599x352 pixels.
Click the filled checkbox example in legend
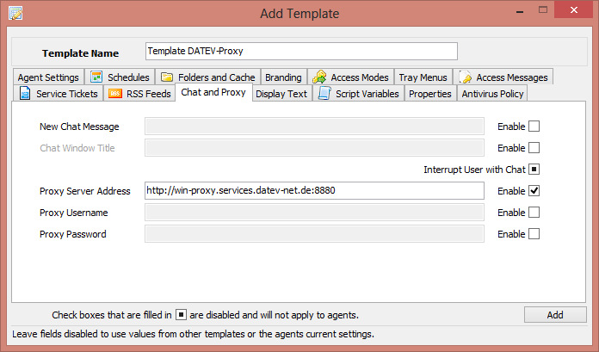(x=181, y=314)
